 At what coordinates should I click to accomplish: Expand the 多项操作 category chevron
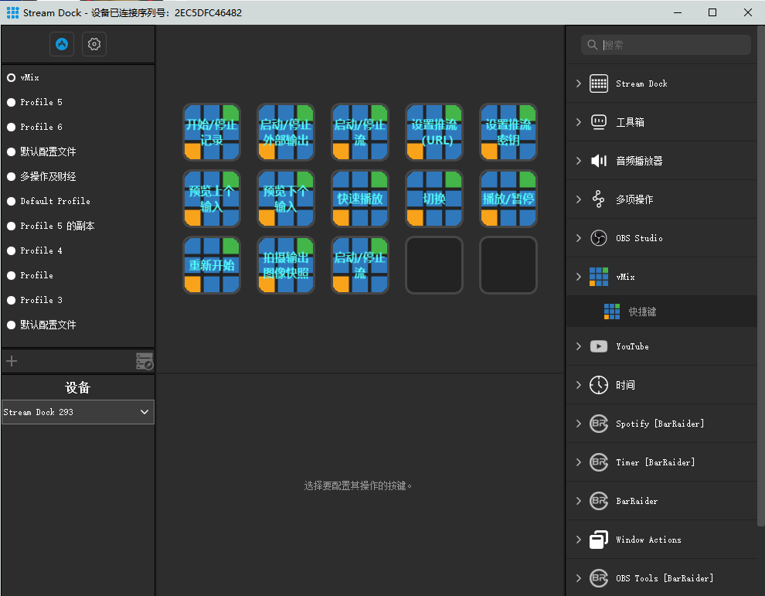click(x=579, y=199)
